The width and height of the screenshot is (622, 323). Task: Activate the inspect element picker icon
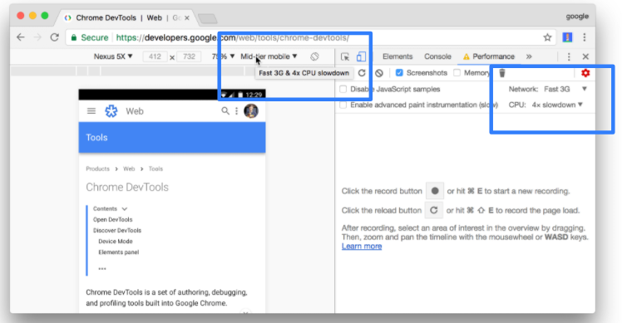click(x=345, y=56)
